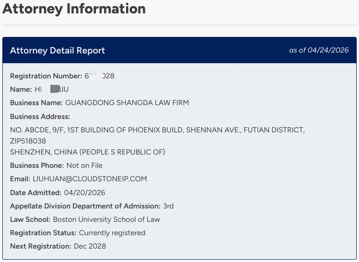Image resolution: width=359 pixels, height=262 pixels.
Task: Select the Registration Number label
Action: coord(46,76)
